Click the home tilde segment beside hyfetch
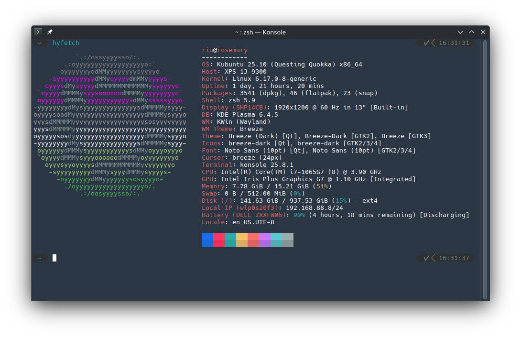This screenshot has height=338, width=521. click(39, 43)
